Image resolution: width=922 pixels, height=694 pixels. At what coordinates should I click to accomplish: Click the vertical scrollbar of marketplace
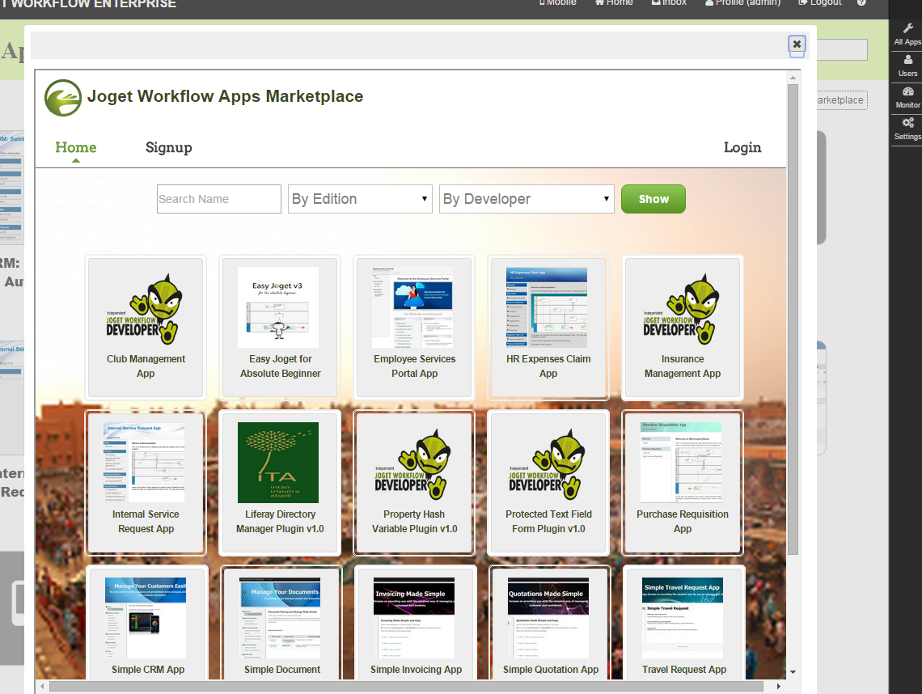(x=793, y=324)
